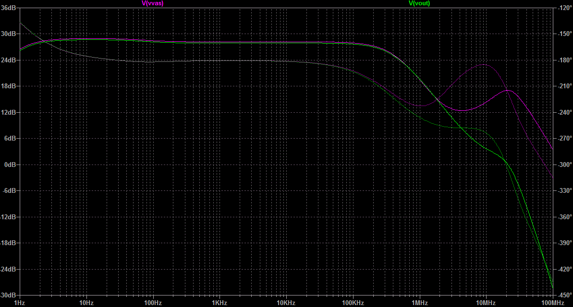Click the -150° phase axis label
Screen dimensions: 573x307
[x=565, y=34]
